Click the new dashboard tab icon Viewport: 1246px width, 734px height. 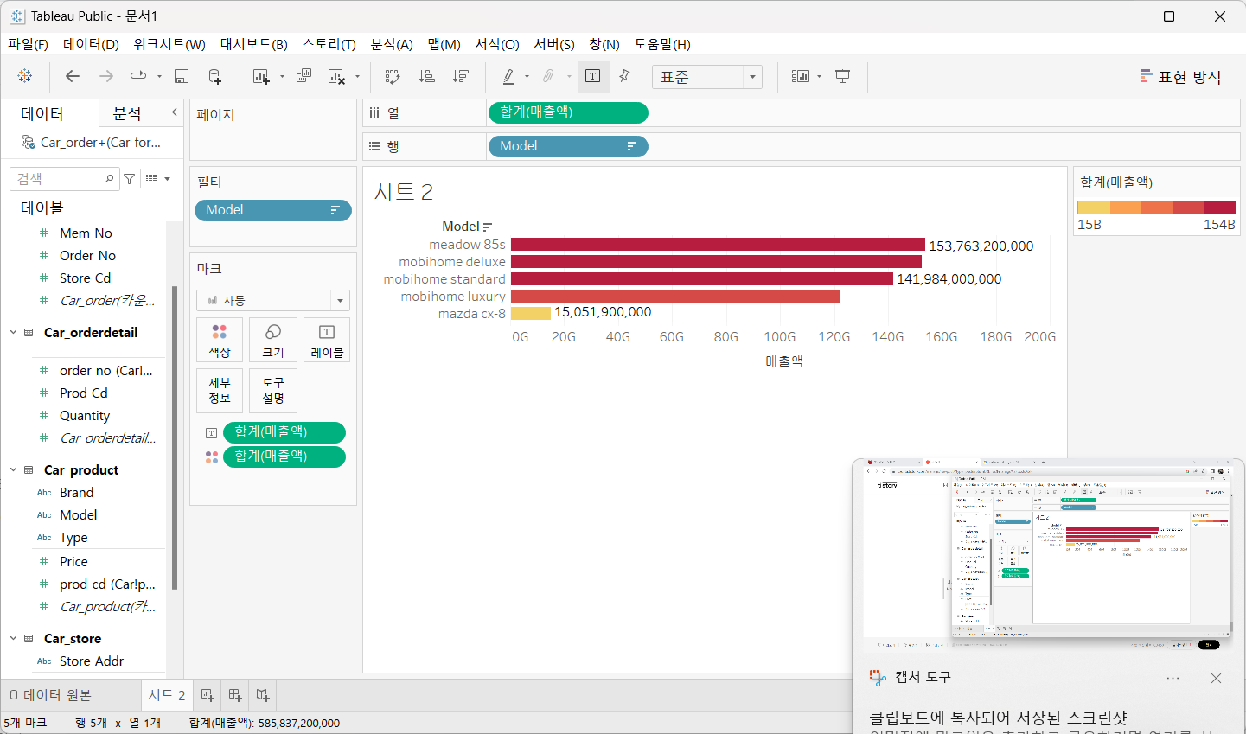[235, 695]
